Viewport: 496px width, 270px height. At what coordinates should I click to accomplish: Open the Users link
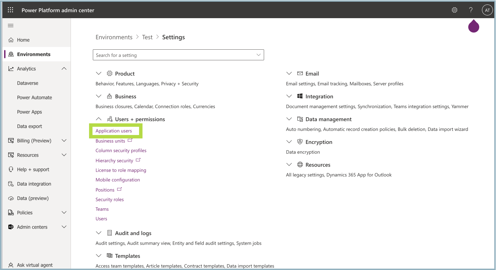101,219
